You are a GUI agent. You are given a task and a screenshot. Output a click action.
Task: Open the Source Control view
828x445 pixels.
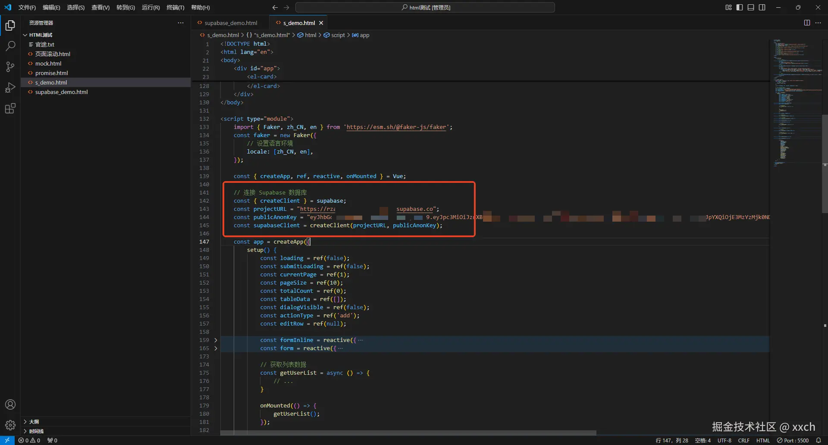pos(10,66)
